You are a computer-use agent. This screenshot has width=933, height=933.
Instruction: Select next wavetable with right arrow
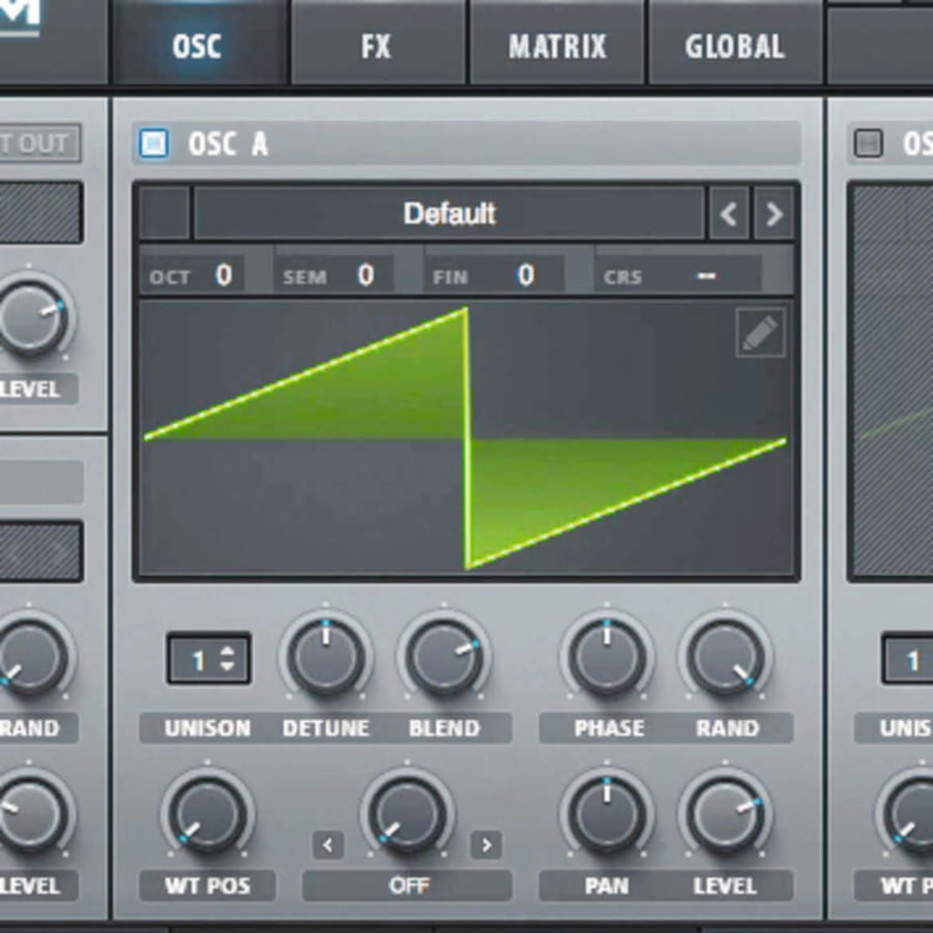[x=774, y=214]
